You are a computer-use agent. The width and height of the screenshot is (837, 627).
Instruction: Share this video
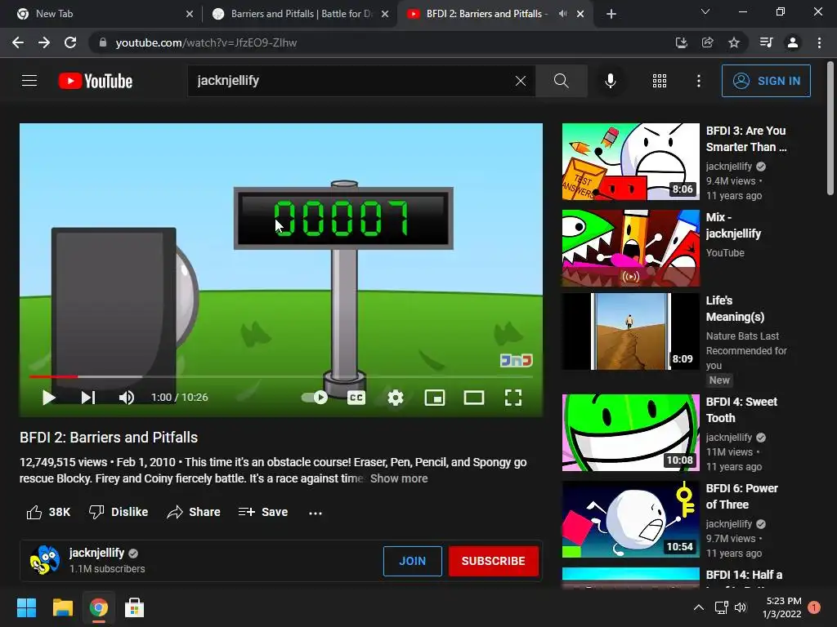coord(194,512)
